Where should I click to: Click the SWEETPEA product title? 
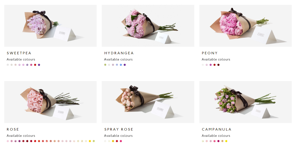[19, 53]
